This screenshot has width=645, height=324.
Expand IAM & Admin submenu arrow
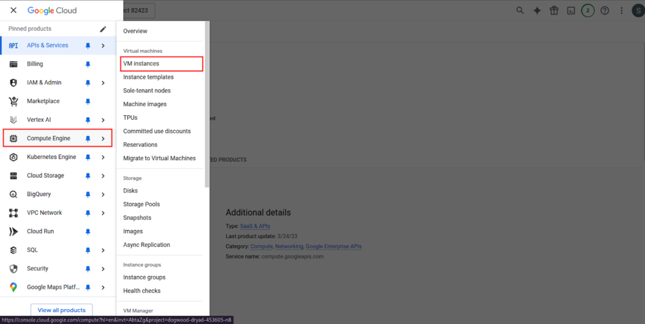103,83
